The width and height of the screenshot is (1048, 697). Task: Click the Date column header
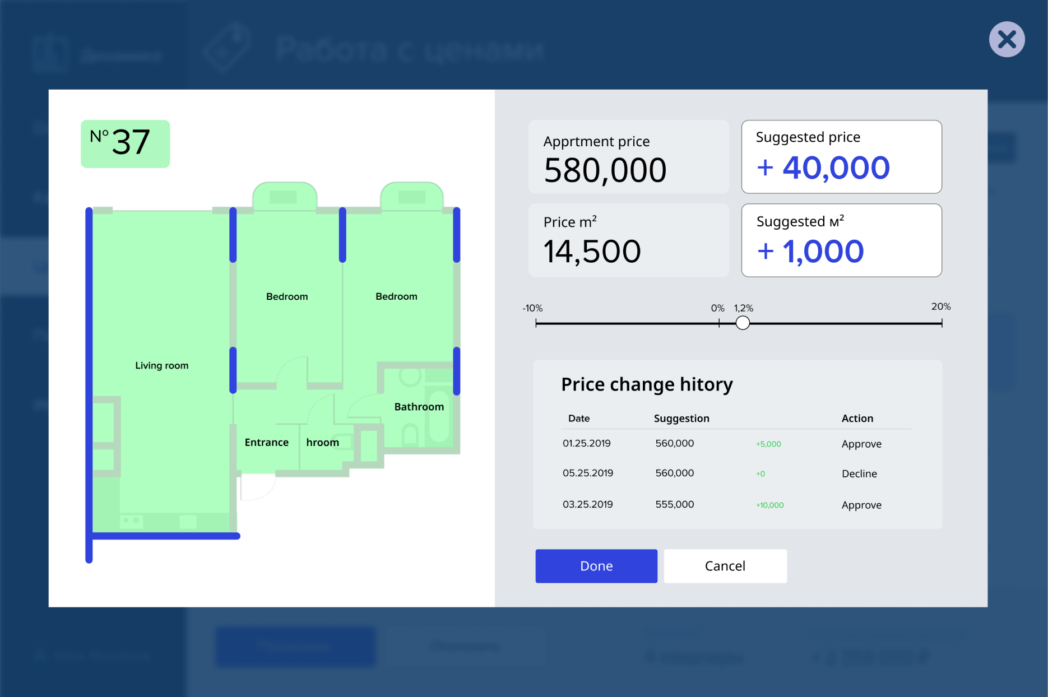click(x=579, y=418)
